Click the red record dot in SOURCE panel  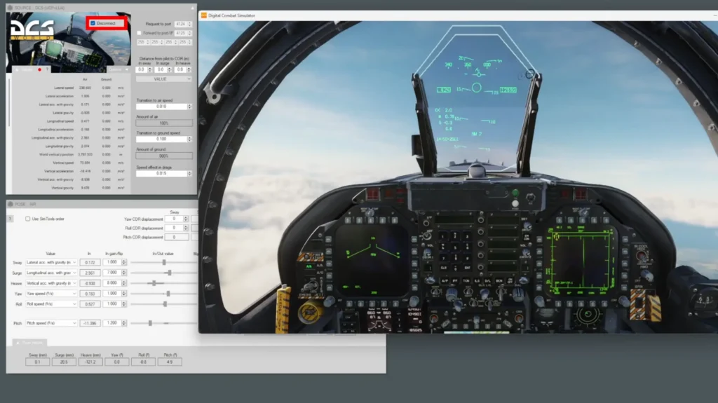click(x=39, y=69)
